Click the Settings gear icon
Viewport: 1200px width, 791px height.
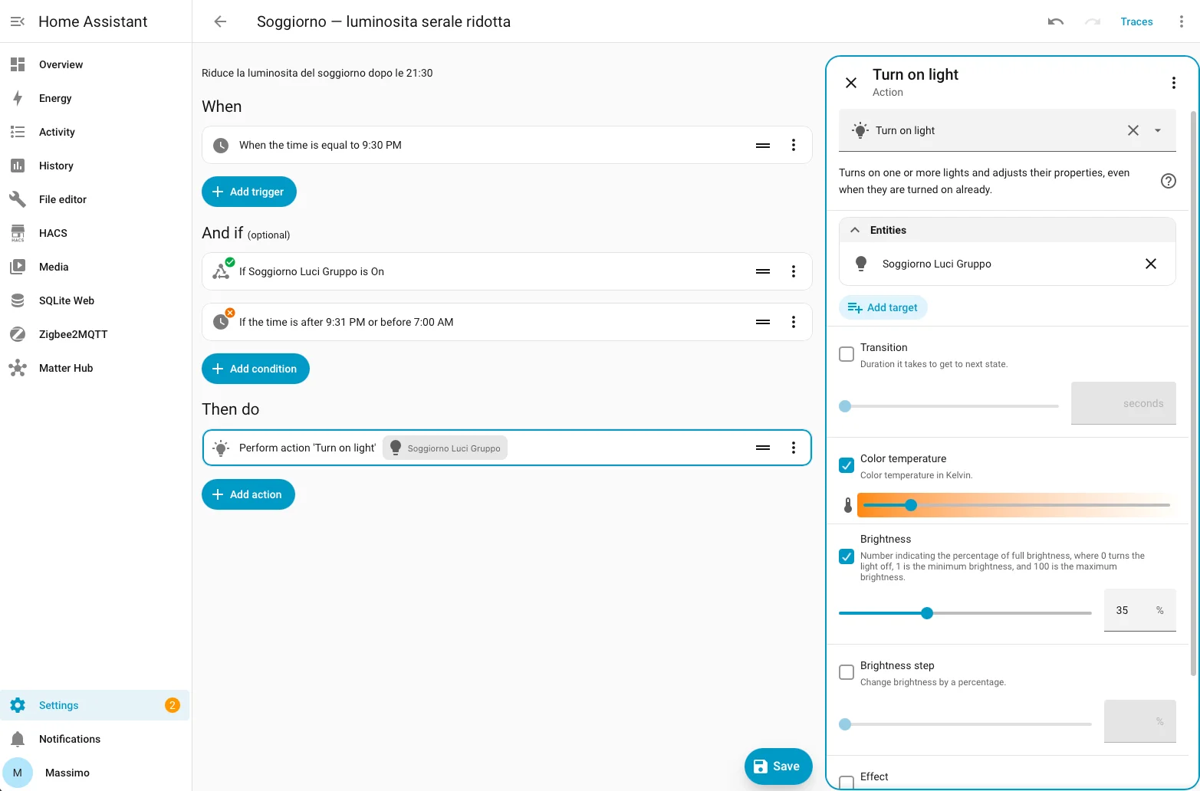point(18,705)
